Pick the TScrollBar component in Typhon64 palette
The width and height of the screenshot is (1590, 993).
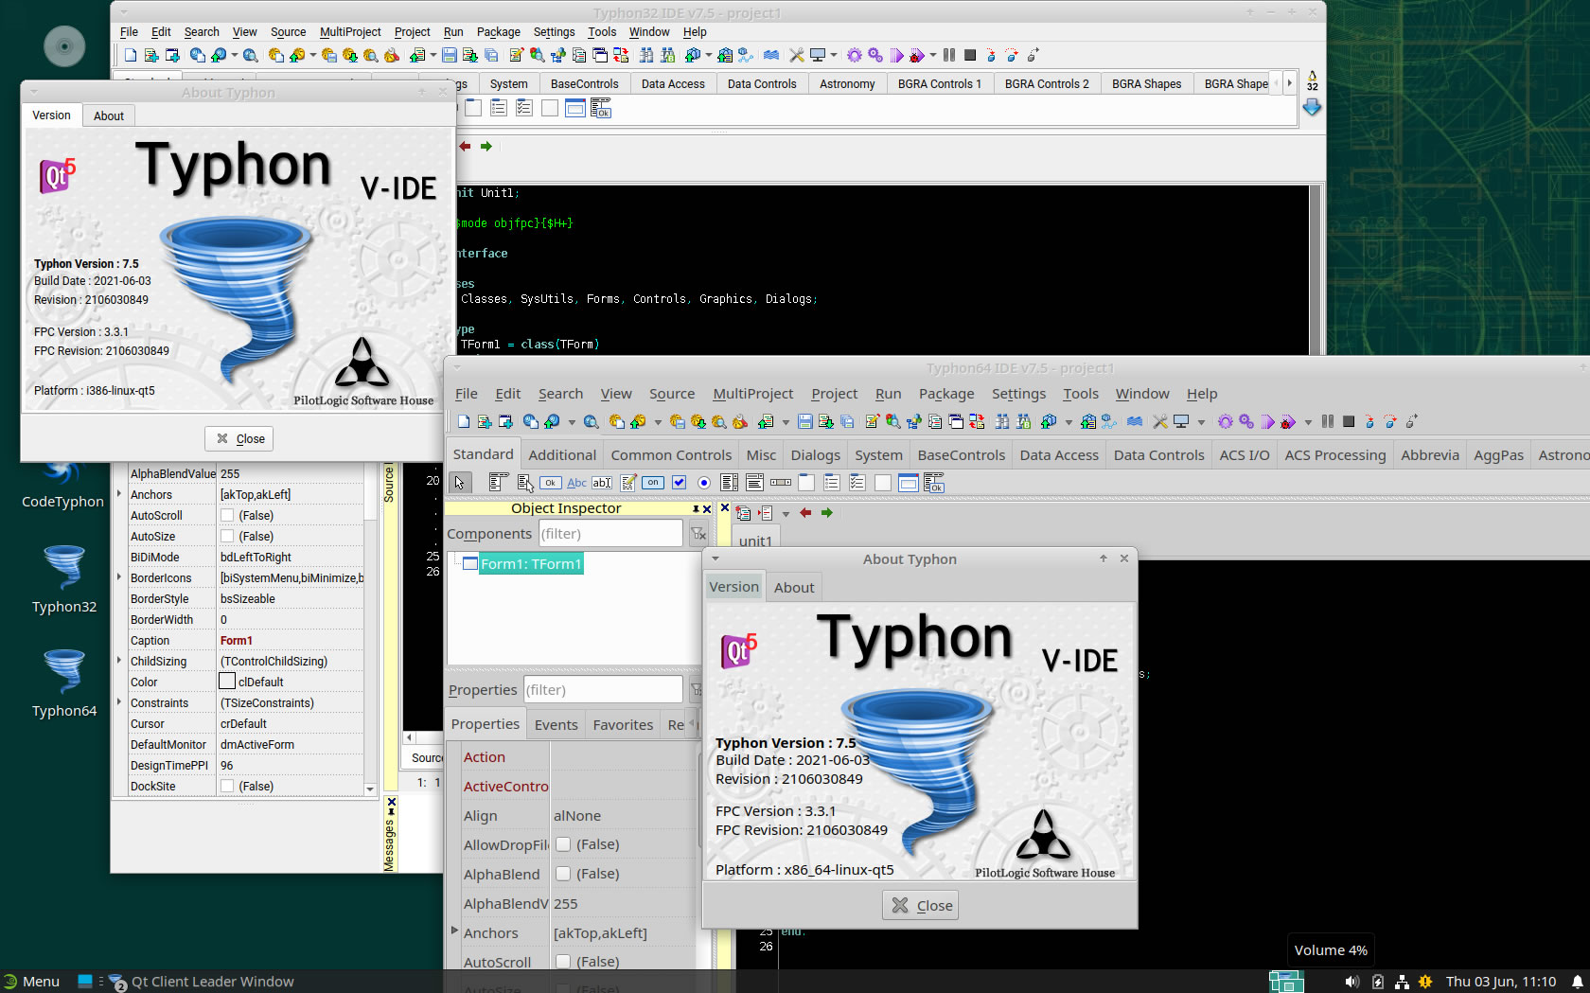tap(781, 483)
